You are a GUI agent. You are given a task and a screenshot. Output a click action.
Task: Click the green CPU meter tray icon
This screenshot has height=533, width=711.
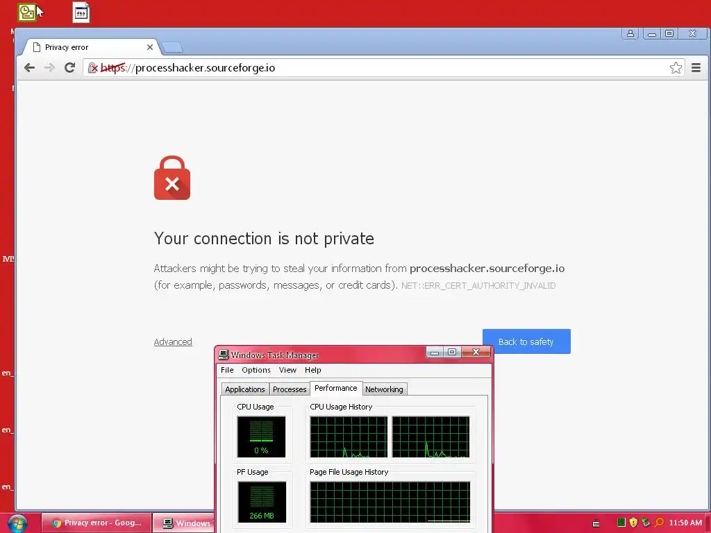[x=621, y=523]
